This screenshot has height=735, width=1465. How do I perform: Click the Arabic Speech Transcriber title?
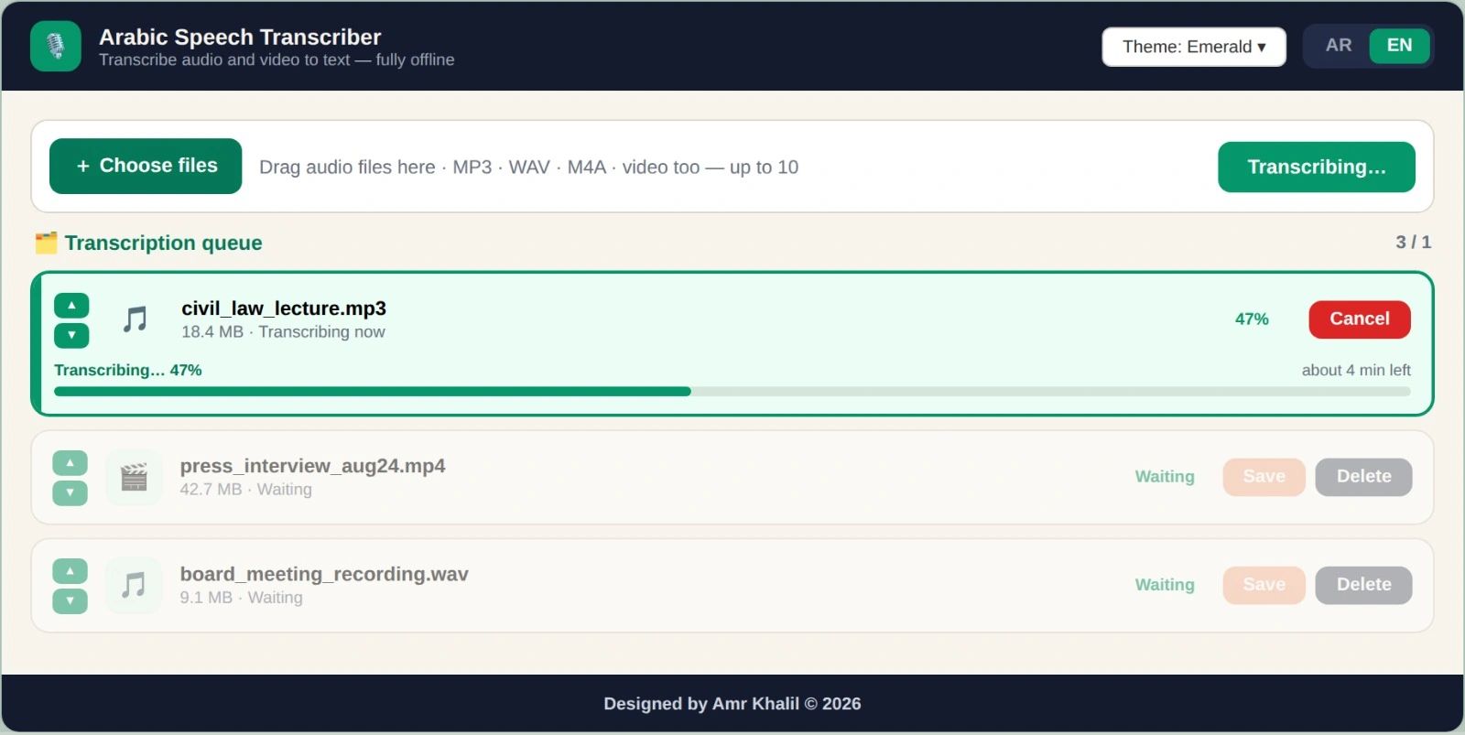point(240,37)
